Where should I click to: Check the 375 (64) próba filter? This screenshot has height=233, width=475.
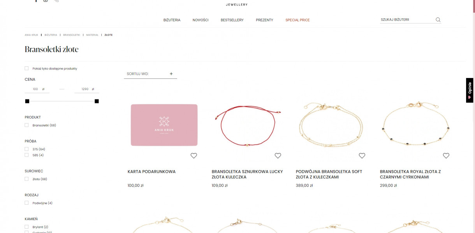pyautogui.click(x=26, y=149)
